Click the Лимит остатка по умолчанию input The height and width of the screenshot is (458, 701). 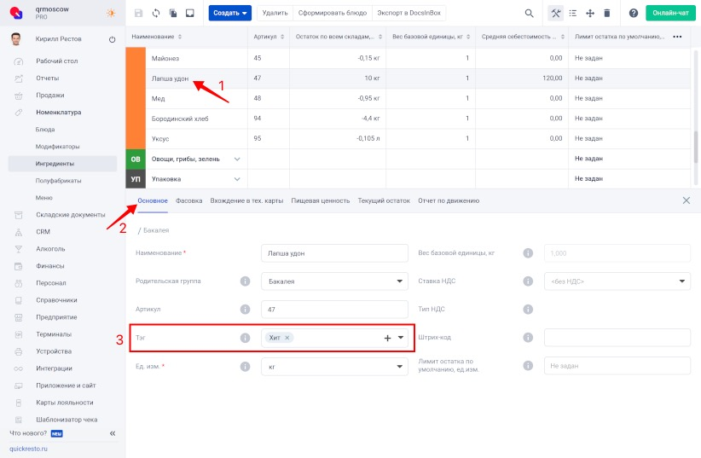click(617, 366)
